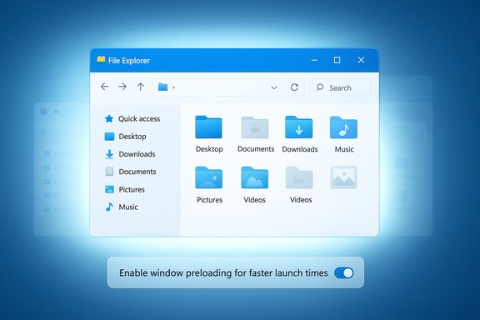Viewport: 480px width, 320px height.
Task: Click the Quick access star icon
Action: pyautogui.click(x=109, y=119)
